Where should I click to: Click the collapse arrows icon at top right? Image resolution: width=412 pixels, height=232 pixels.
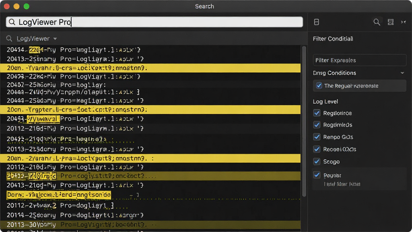coord(403,22)
